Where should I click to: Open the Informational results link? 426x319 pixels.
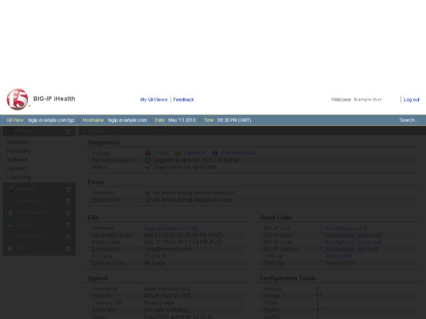[238, 153]
